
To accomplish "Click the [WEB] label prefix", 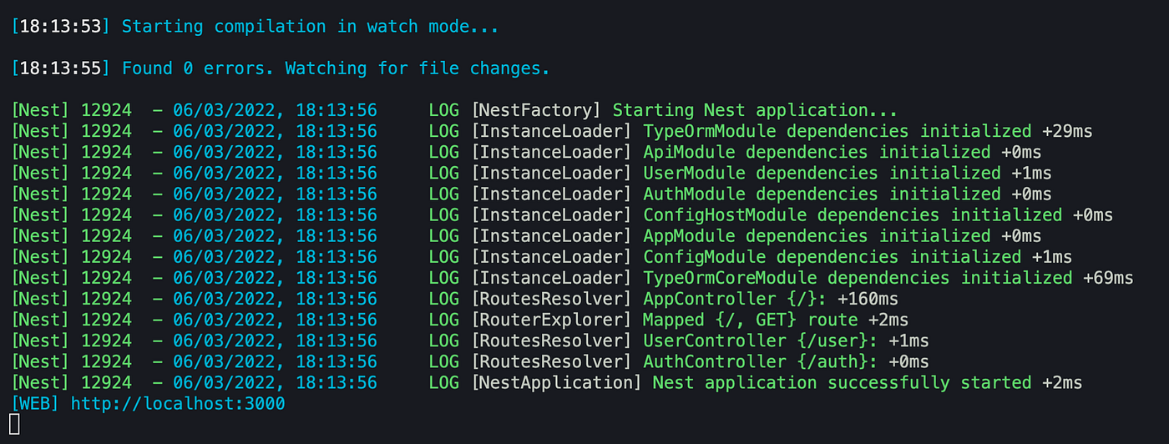I will click(x=35, y=404).
